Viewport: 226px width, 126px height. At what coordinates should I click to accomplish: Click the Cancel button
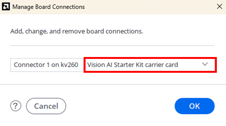[46, 106]
